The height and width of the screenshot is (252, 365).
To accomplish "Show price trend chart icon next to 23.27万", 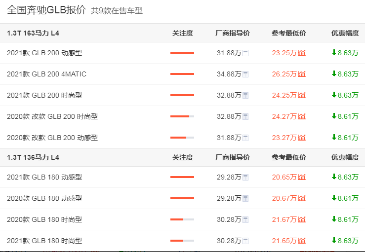I will (x=302, y=138).
